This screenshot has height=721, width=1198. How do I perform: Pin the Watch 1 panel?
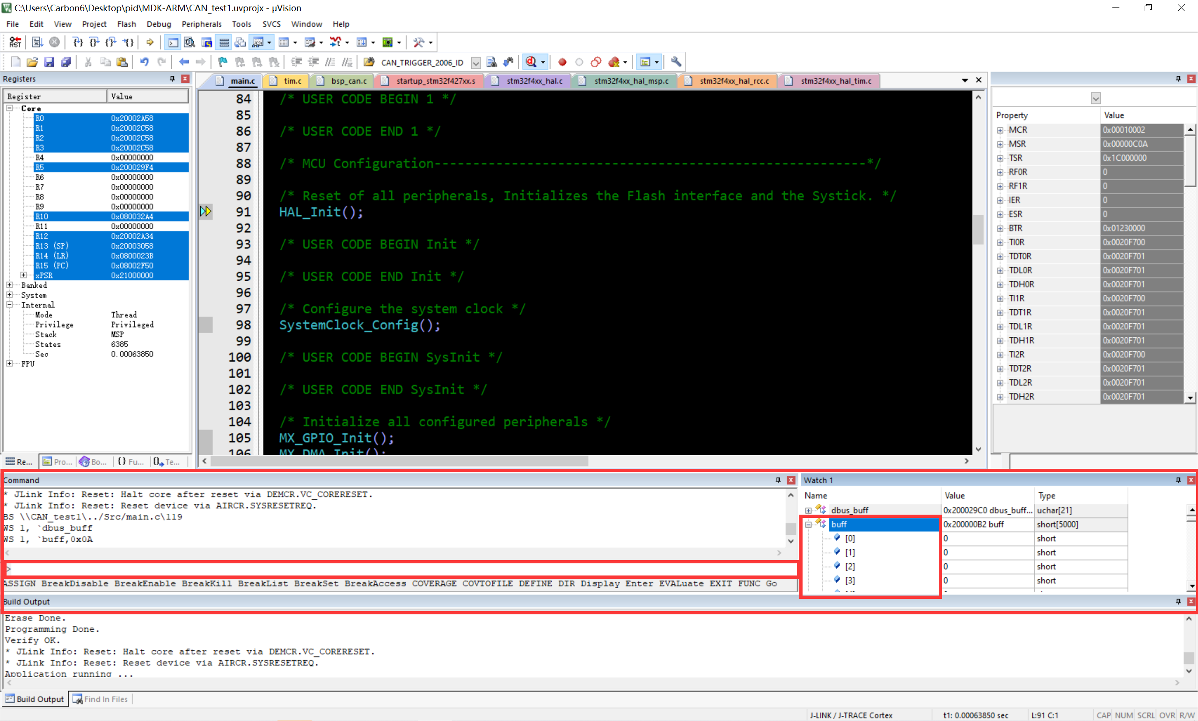point(1177,480)
